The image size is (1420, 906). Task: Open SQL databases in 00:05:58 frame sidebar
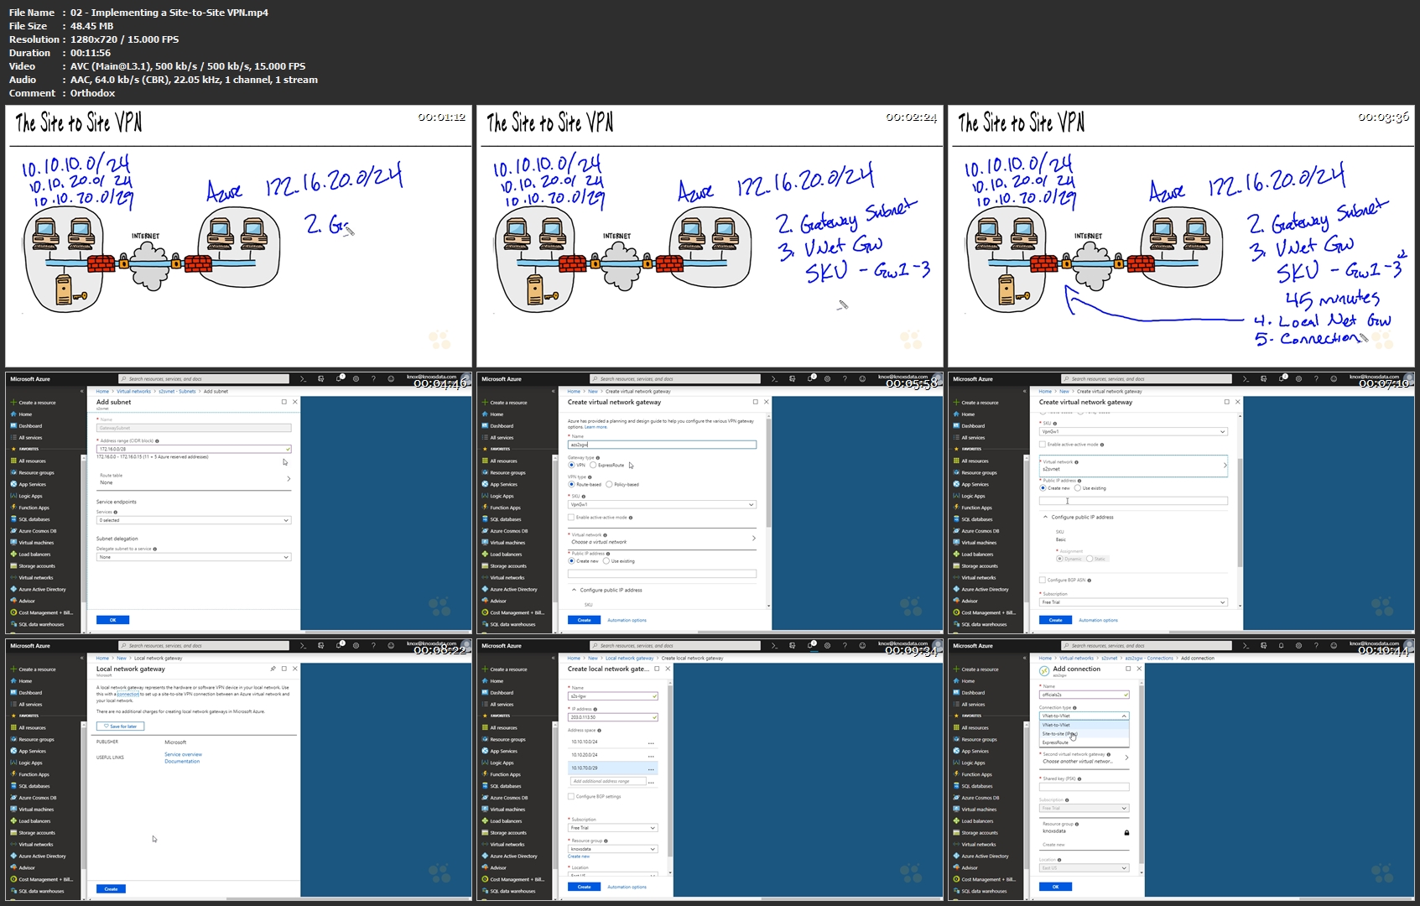tap(500, 519)
